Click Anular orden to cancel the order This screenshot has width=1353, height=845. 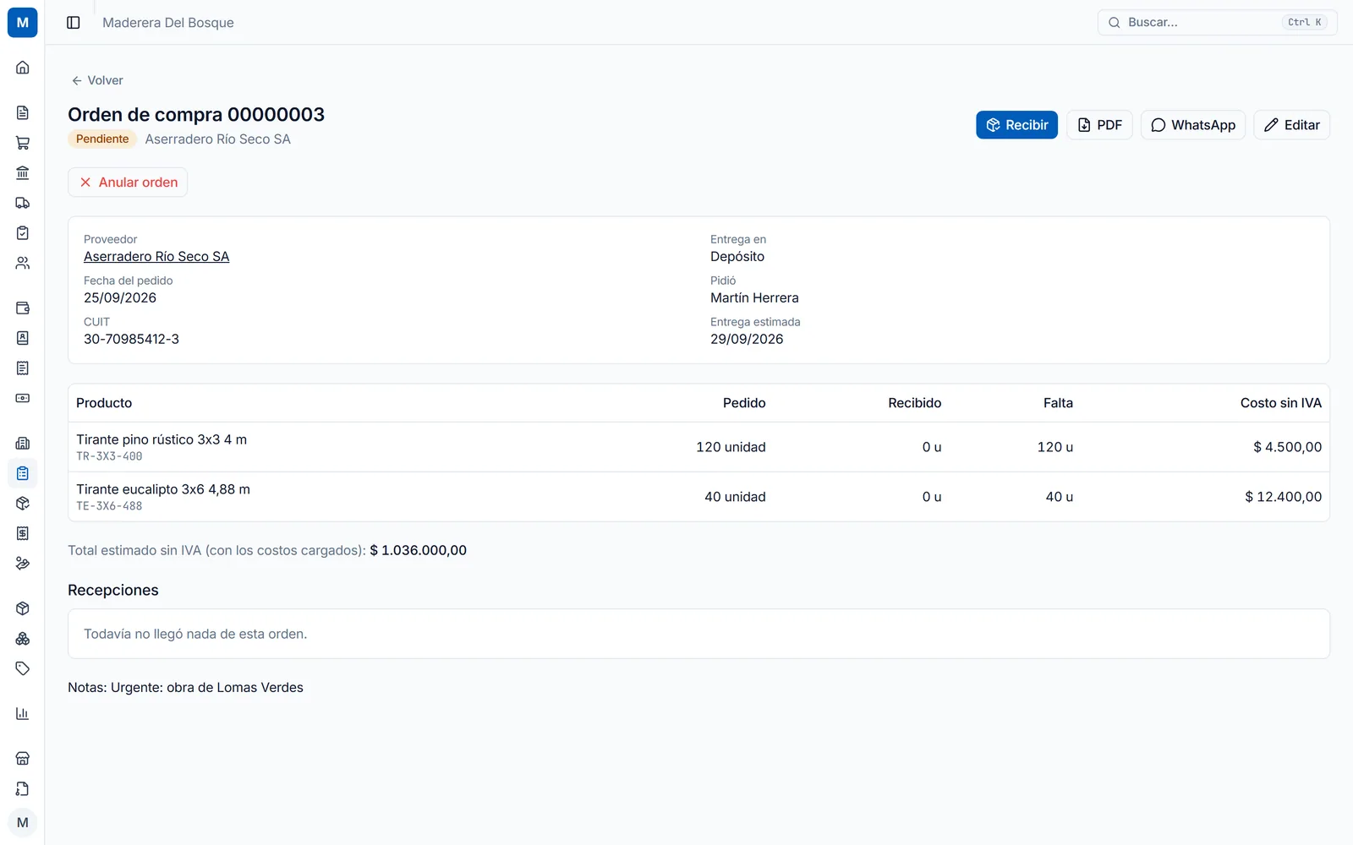[128, 183]
